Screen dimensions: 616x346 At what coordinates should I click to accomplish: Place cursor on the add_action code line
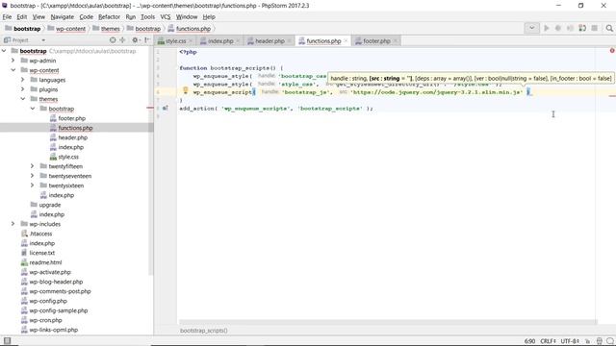[x=276, y=109]
